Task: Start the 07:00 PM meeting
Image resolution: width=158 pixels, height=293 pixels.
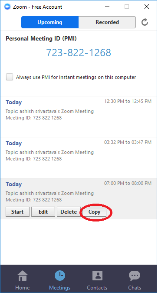Action: [x=17, y=212]
